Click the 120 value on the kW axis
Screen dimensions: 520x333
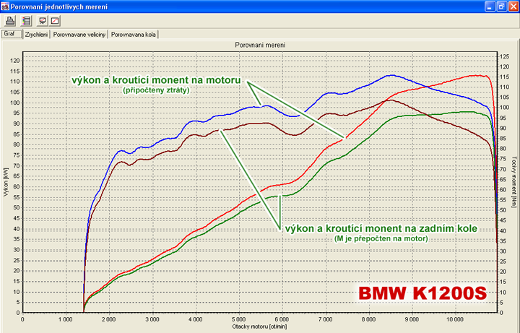(15, 61)
